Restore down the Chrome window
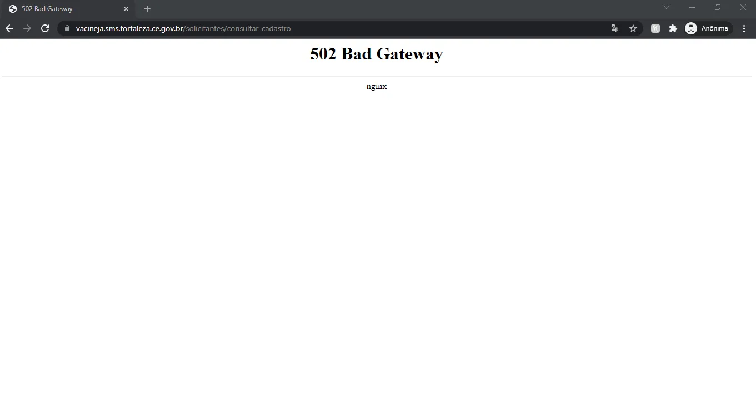756x400 pixels. [x=718, y=7]
